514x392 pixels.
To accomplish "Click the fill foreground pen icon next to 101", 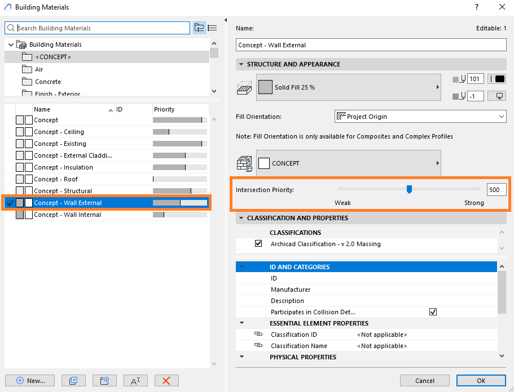I will 459,79.
